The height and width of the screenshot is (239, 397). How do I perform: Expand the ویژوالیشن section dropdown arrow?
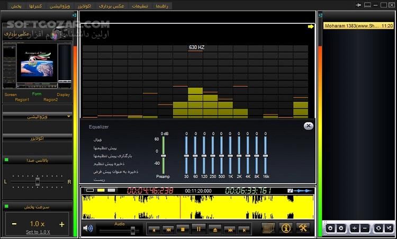pos(69,116)
